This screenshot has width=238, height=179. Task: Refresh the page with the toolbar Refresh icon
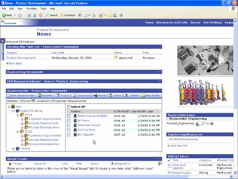click(x=35, y=15)
